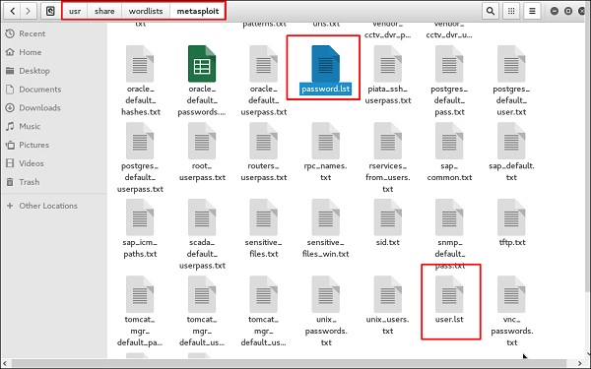Click the 'user.lst' file name label
This screenshot has height=369, width=591.
pyautogui.click(x=449, y=319)
